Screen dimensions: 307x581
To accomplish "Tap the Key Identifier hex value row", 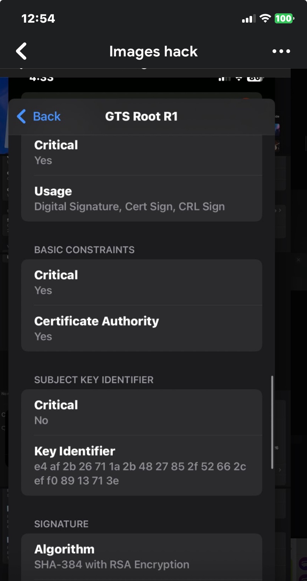I will click(141, 466).
